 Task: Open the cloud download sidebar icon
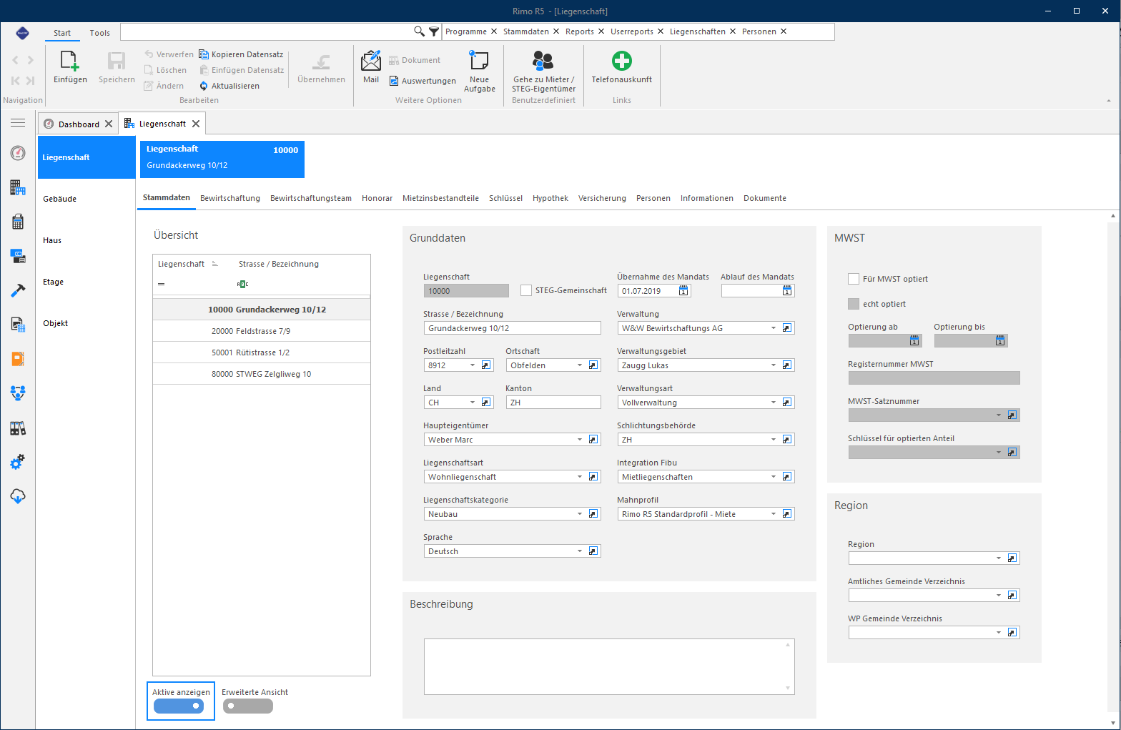tap(18, 496)
